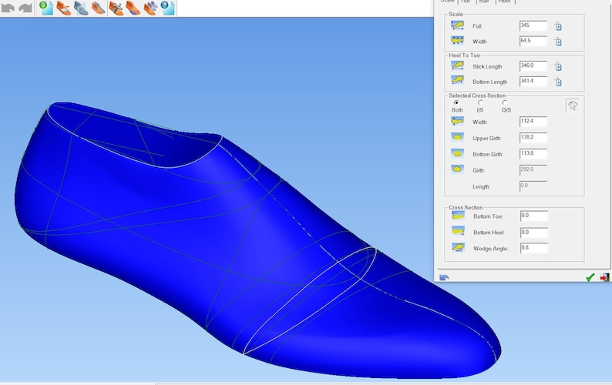Click the blue undo arrow in panel footer
The width and height of the screenshot is (612, 385).
click(444, 277)
